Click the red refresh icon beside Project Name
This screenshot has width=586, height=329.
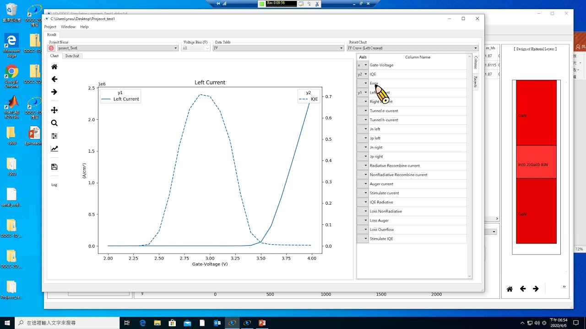coord(51,48)
